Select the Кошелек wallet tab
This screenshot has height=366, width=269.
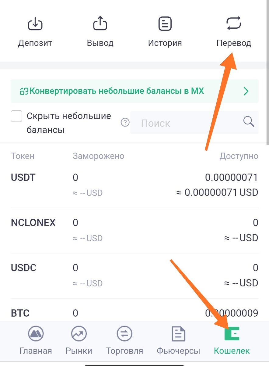(232, 341)
